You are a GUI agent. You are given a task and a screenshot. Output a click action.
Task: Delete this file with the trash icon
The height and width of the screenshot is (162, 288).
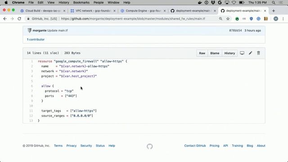tap(258, 53)
